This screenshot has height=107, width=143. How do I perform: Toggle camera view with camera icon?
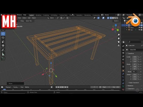pos(119,42)
